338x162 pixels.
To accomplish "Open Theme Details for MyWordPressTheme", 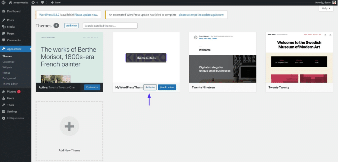I will coord(146,58).
